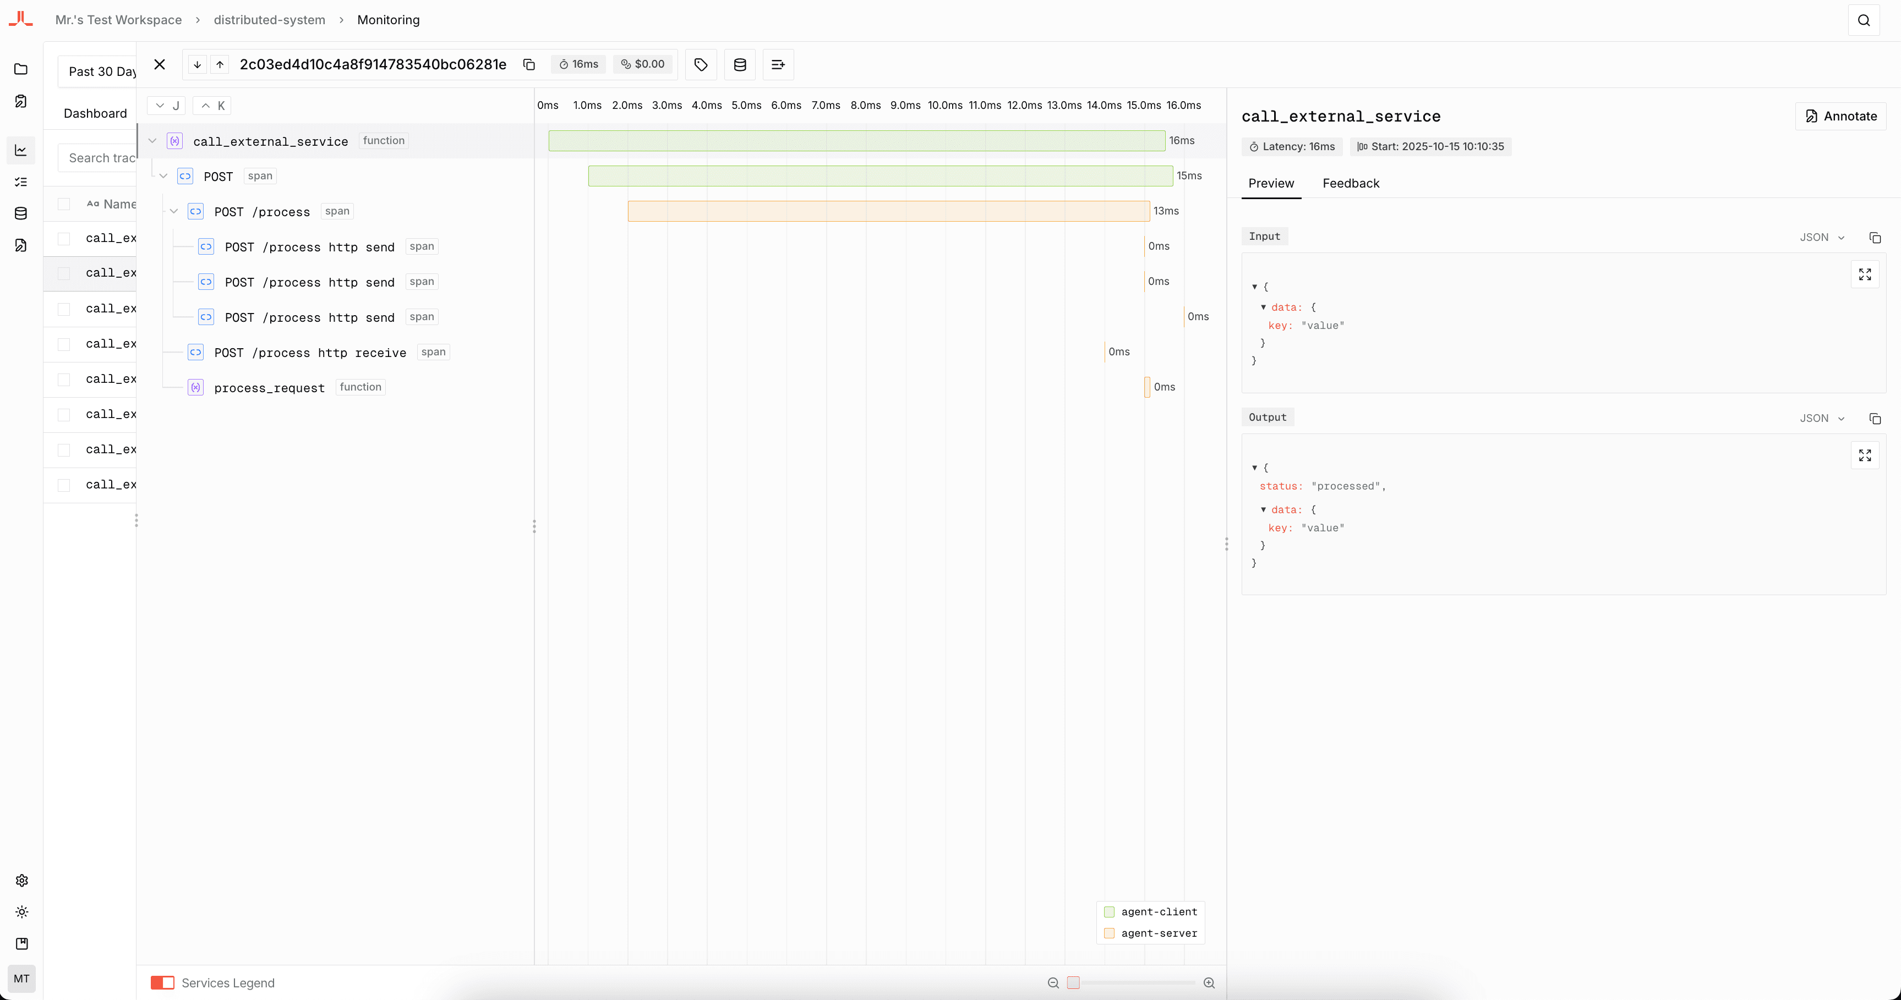Image resolution: width=1901 pixels, height=1000 pixels.
Task: Copy the trace ID to clipboard
Action: point(528,64)
